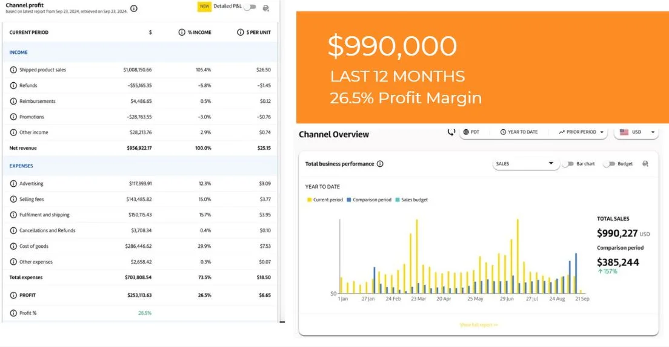Enable the Detailed P&L toggle
Viewport: 669px width, 347px height.
pyautogui.click(x=250, y=7)
